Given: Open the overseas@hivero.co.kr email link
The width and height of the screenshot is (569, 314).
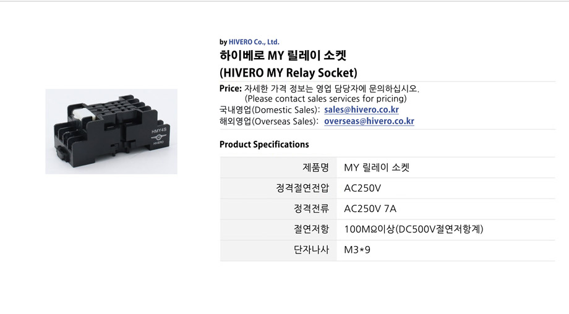Looking at the screenshot, I should 369,122.
